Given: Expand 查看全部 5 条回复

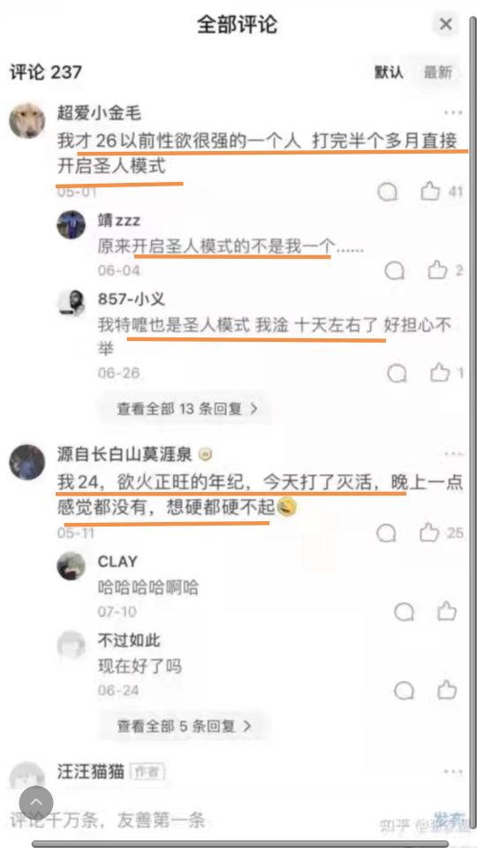Looking at the screenshot, I should tap(185, 726).
